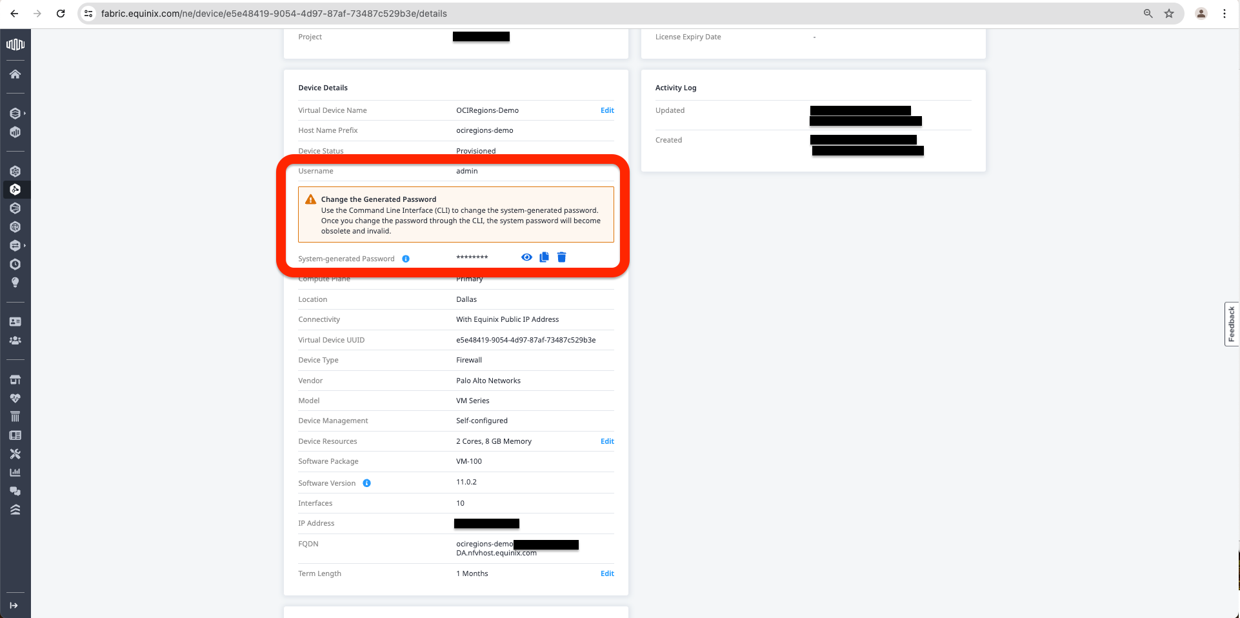The width and height of the screenshot is (1240, 618).
Task: Open the marketplace storefront sidebar icon
Action: coord(15,379)
